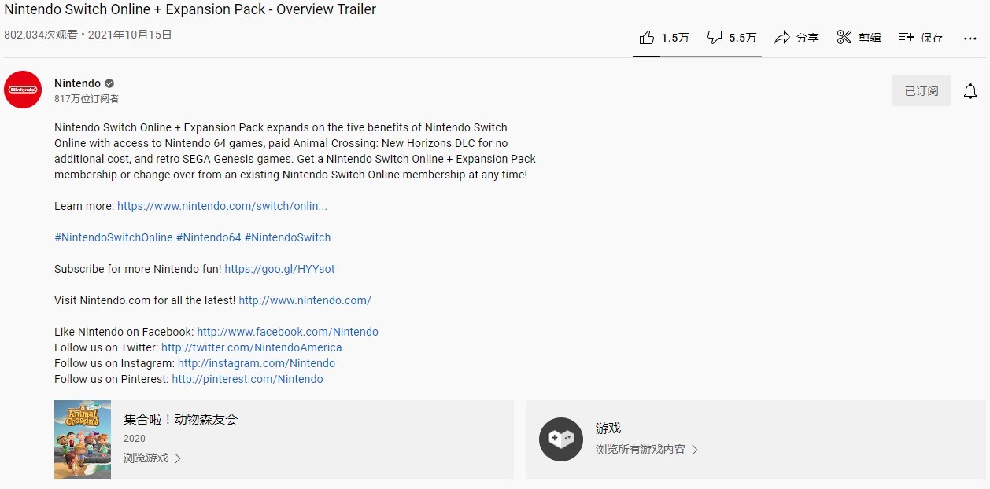Viewport: 990px width, 489px height.
Task: Select the #Nintendo64 hashtag
Action: [x=209, y=237]
